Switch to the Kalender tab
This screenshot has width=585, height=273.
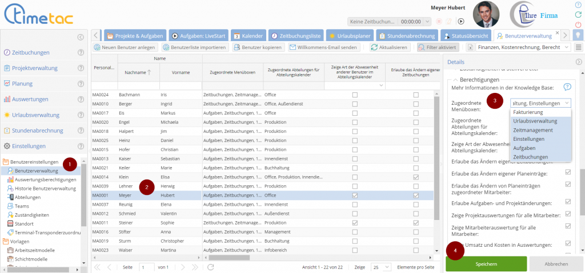coord(248,35)
